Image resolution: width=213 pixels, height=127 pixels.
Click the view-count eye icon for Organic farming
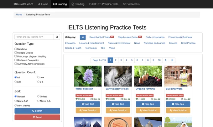137,99
